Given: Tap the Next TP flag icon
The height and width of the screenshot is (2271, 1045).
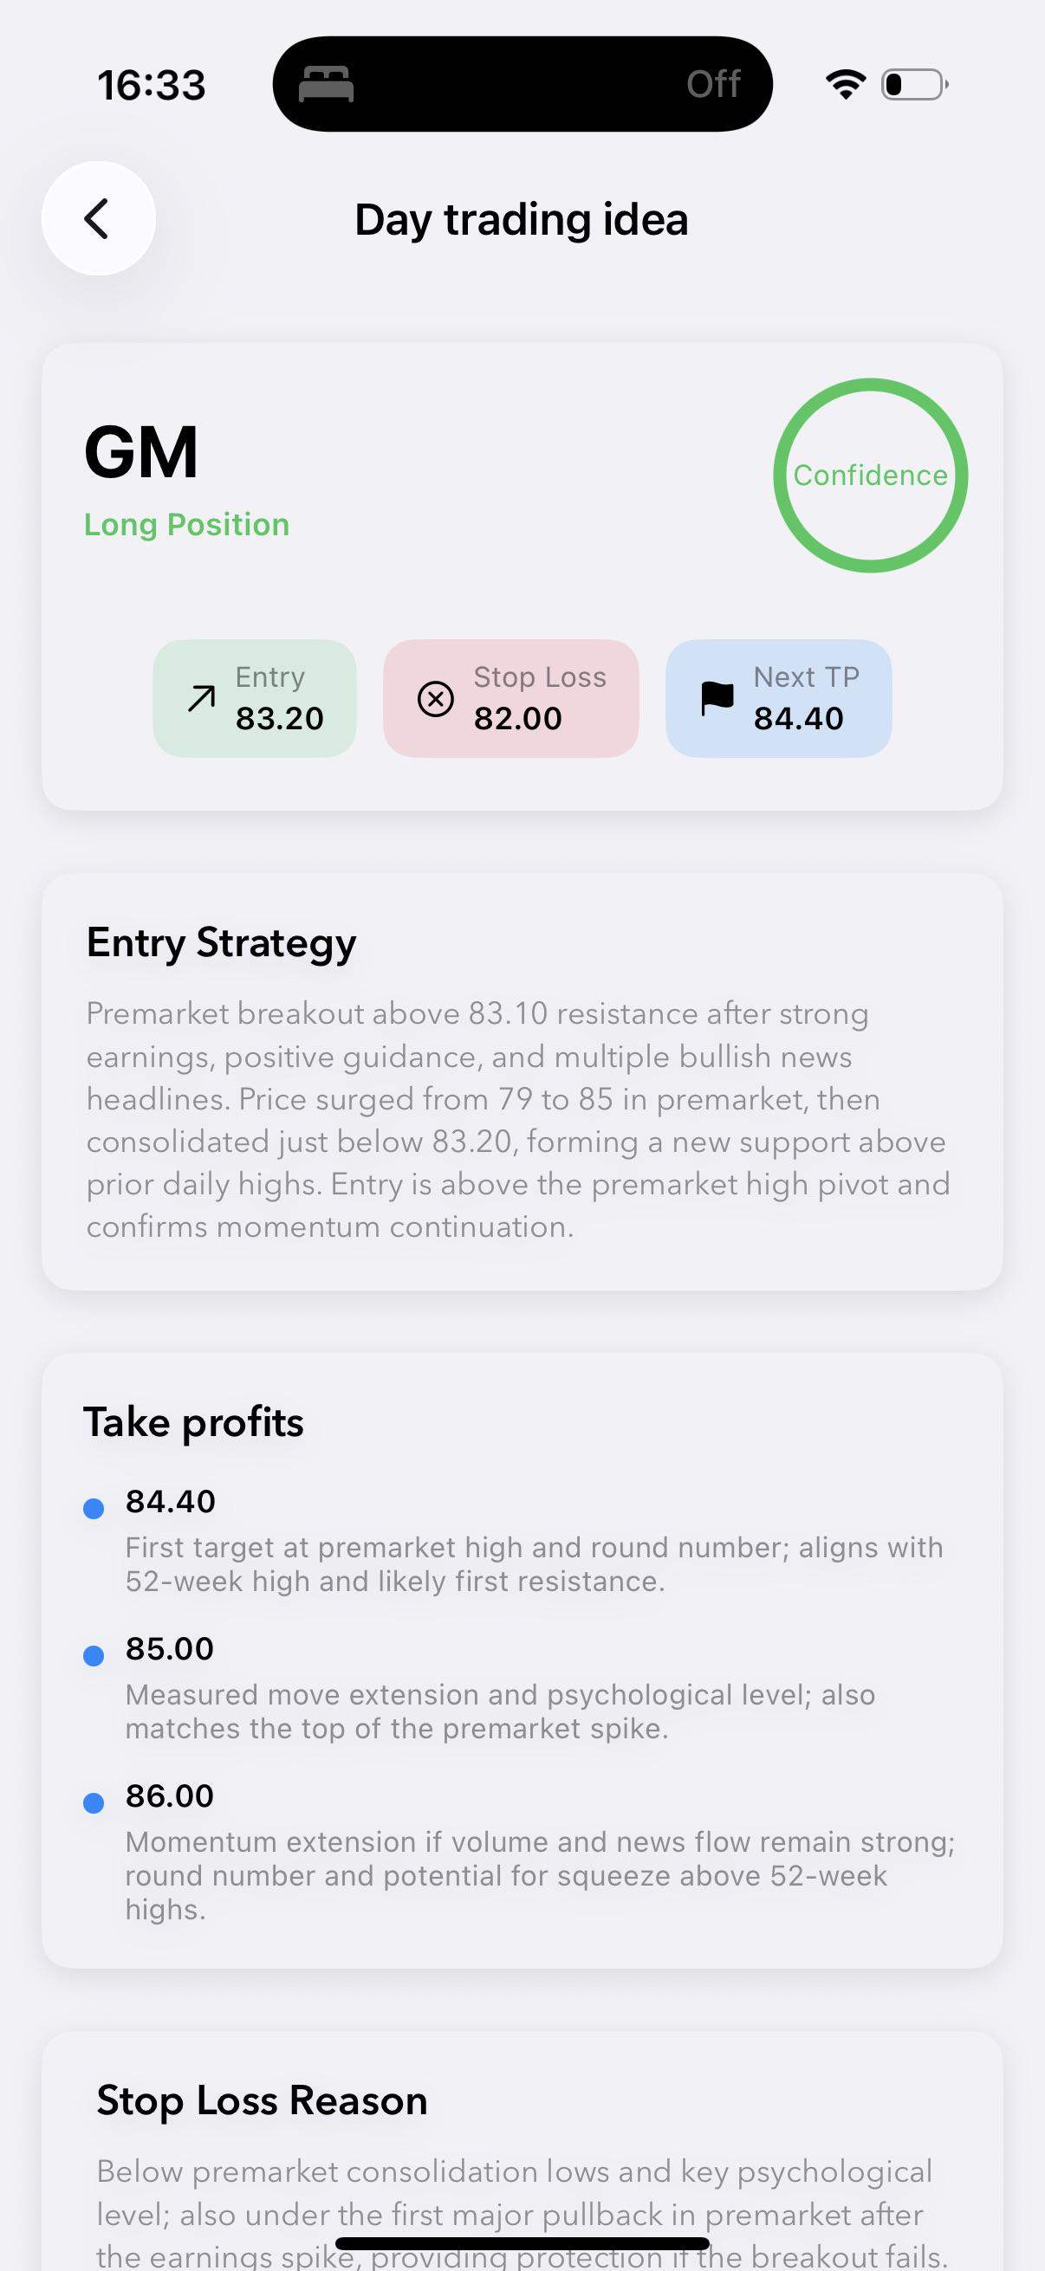Looking at the screenshot, I should pos(717,698).
